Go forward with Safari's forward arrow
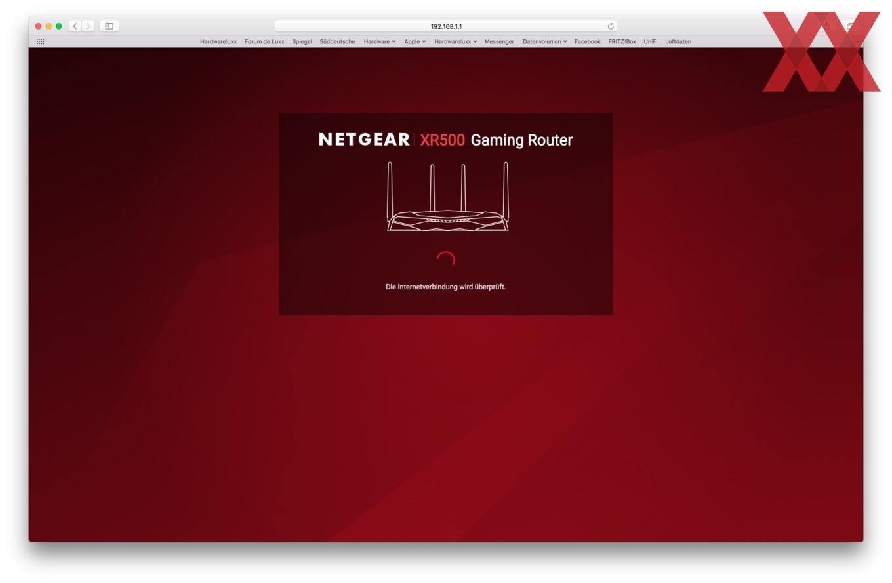 [x=89, y=26]
